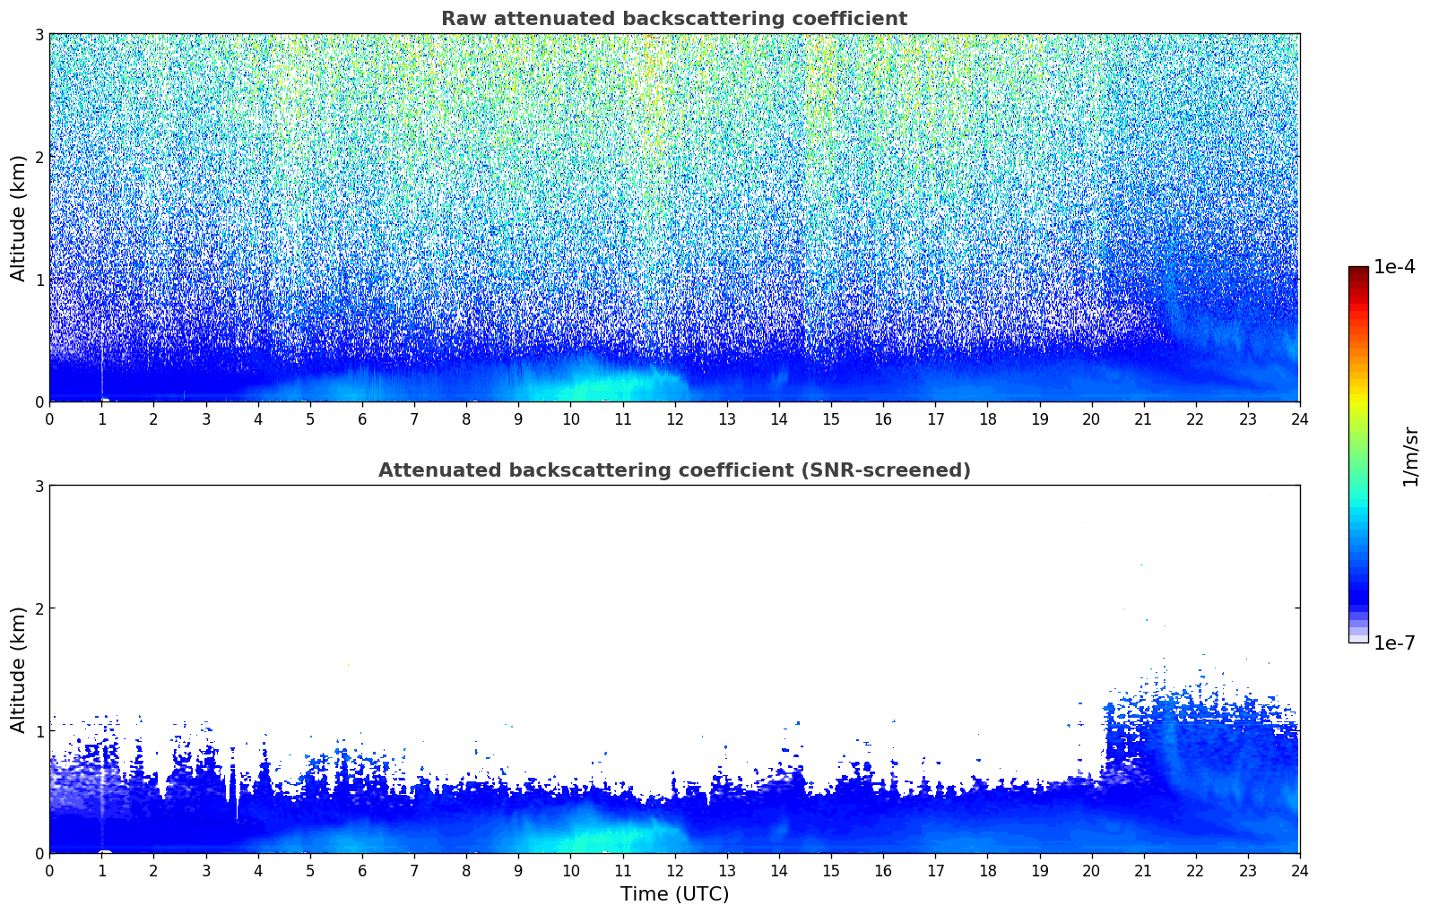This screenshot has width=1430, height=914.
Task: Click altitude tick '2' of the SNR-screened plot
Action: tap(39, 608)
